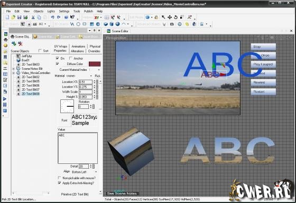Insert a 3D sphere object from the toolbar
Screen dimensions: 296x203
(117, 24)
